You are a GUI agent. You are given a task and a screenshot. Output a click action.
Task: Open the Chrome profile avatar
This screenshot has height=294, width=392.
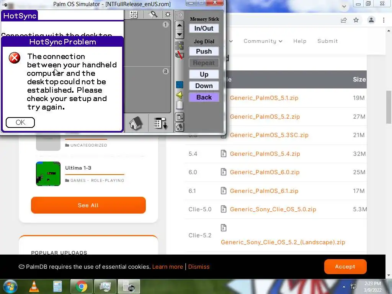point(371,20)
